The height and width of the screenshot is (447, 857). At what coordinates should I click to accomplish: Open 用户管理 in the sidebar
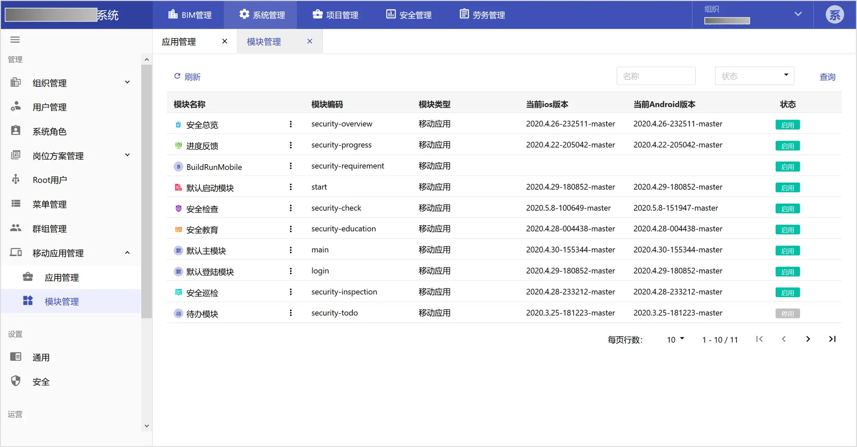(x=71, y=107)
